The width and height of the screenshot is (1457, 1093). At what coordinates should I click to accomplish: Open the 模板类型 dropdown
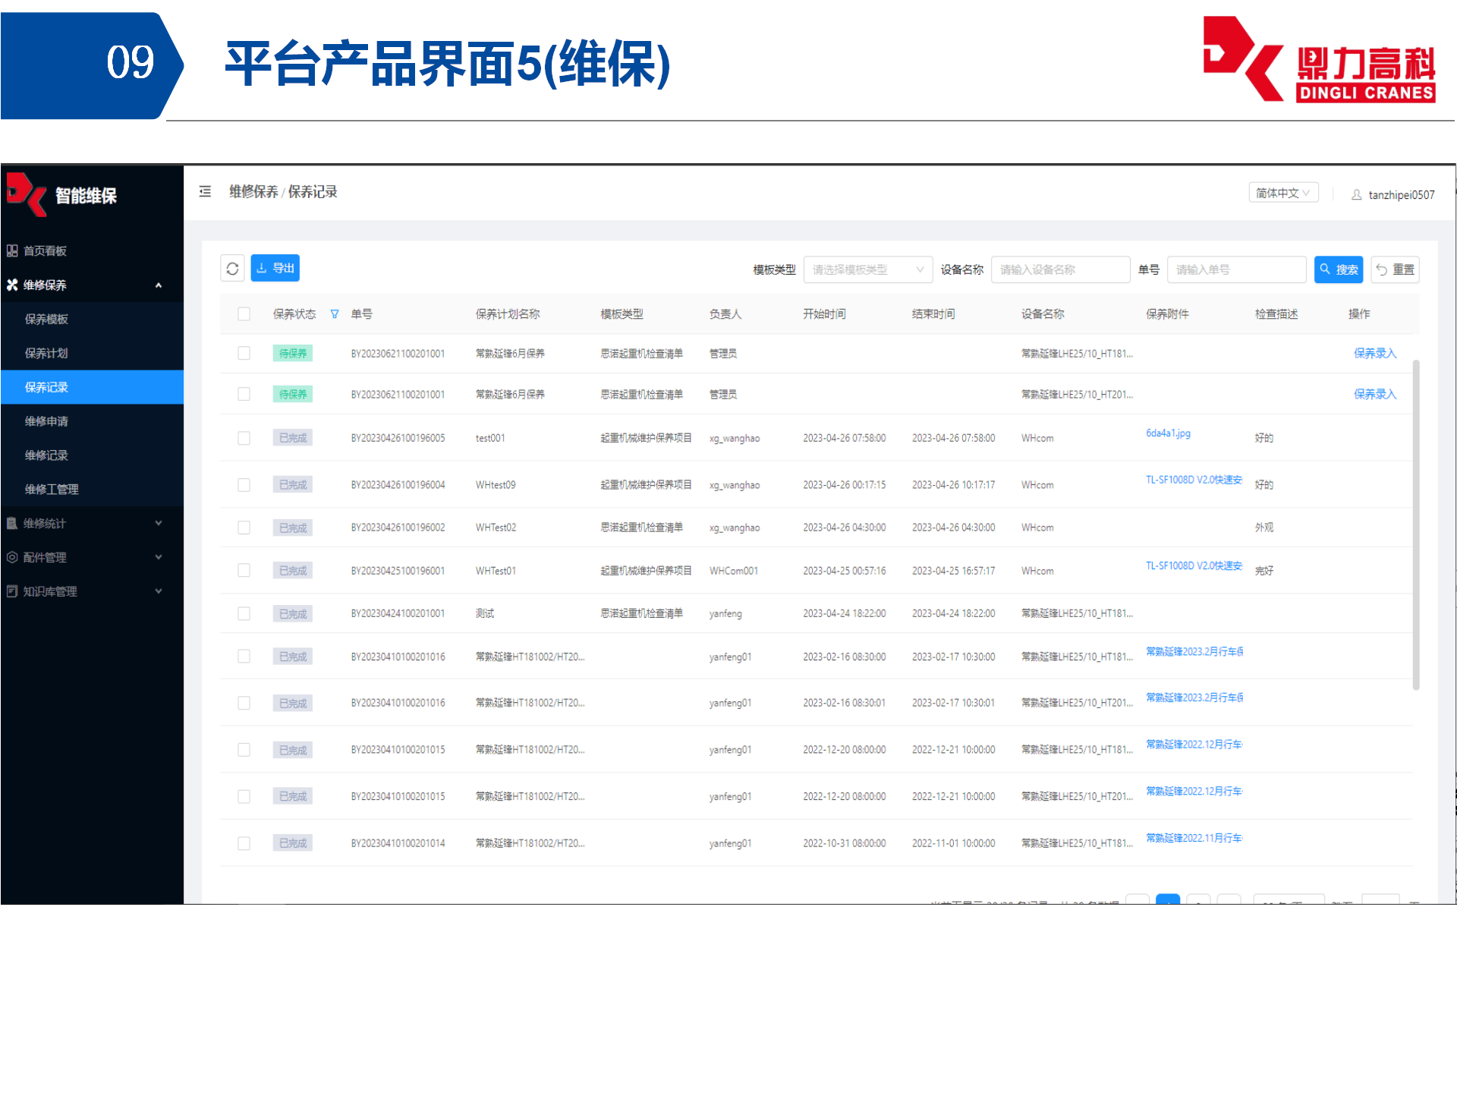click(x=867, y=269)
